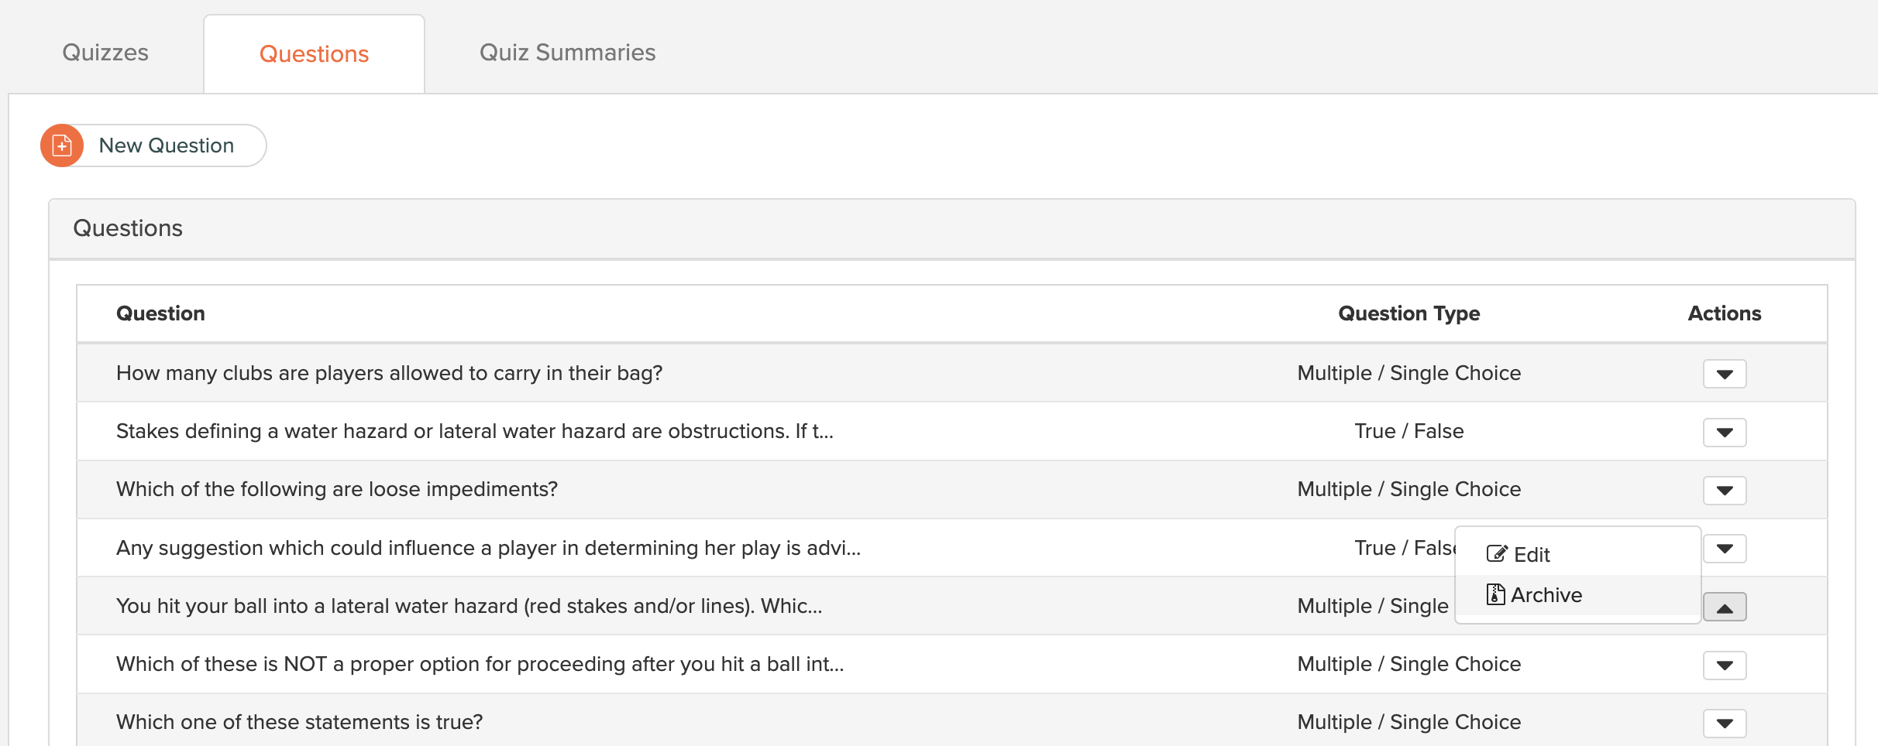Select the lateral water hazard question row
This screenshot has width=1878, height=746.
pos(952,606)
